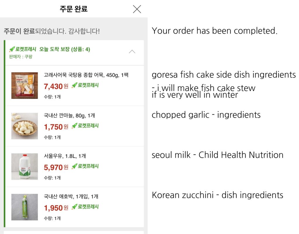Image resolution: width=299 pixels, height=234 pixels.
Task: Click the Rocket Fresh badge beside 5,970원
Action: pos(85,166)
